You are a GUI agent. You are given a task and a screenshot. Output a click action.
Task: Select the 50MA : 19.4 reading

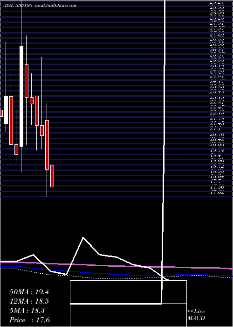coord(29,292)
